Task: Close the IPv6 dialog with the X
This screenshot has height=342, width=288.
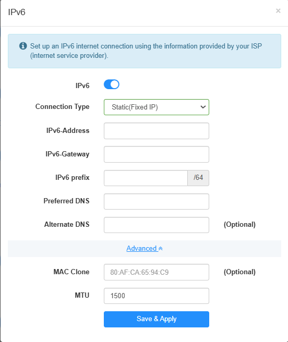Action: point(278,10)
